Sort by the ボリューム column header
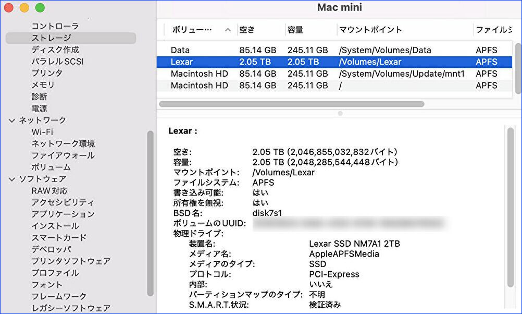 201,30
